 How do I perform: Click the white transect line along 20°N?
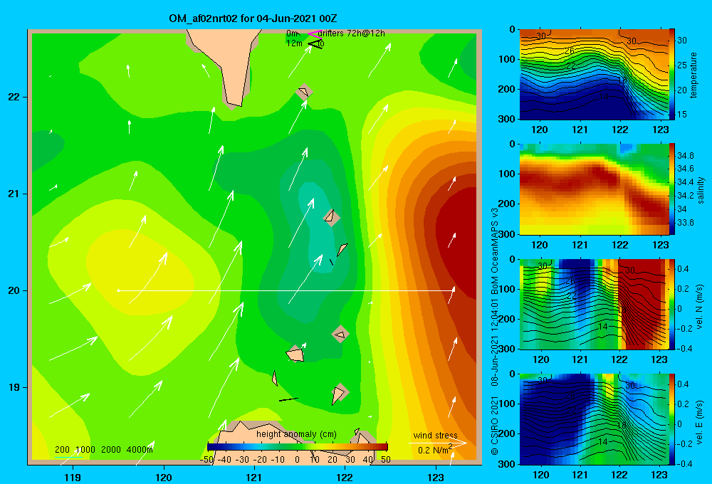tap(286, 290)
